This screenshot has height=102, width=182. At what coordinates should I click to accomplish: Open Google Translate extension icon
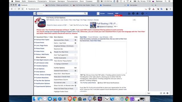pyautogui.click(x=162, y=9)
